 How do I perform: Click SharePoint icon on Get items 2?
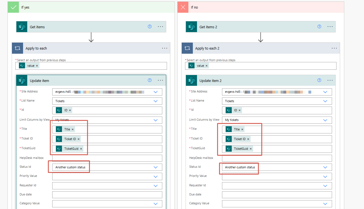tap(191, 27)
